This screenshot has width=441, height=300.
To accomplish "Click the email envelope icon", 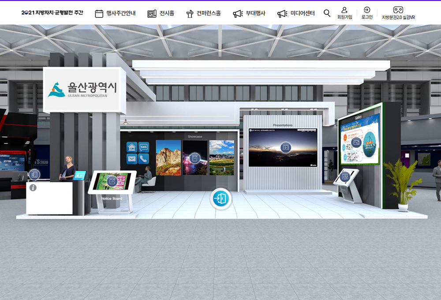I will (x=131, y=159).
